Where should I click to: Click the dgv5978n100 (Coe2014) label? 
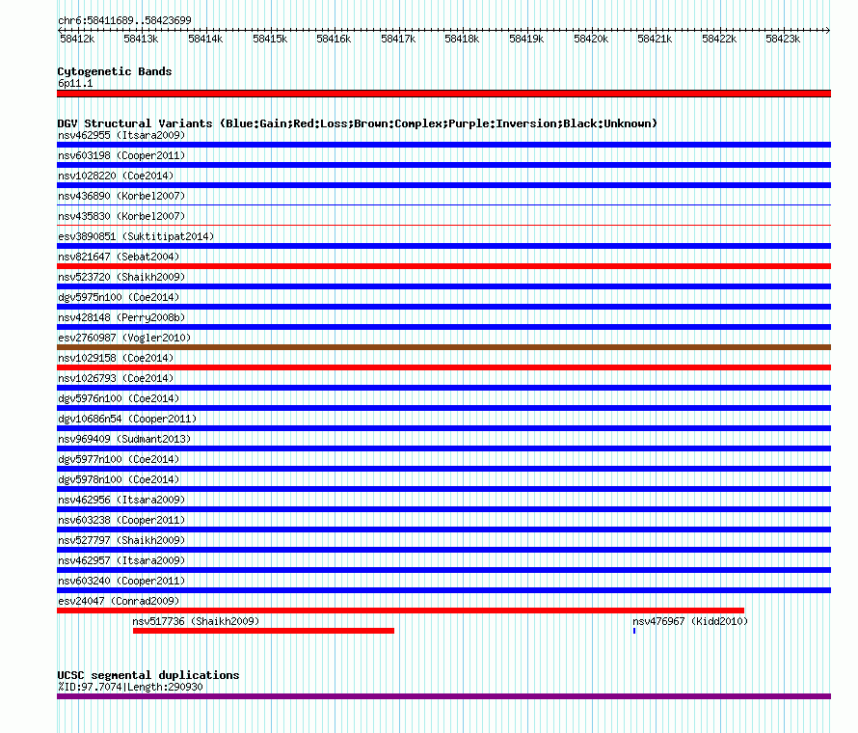click(x=119, y=479)
